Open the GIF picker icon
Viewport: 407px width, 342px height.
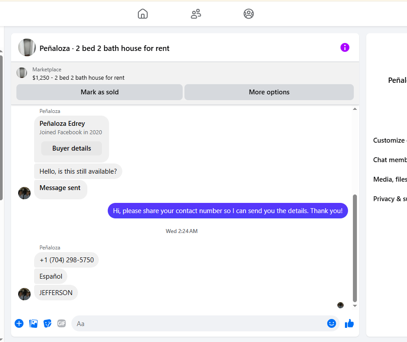pyautogui.click(x=62, y=323)
